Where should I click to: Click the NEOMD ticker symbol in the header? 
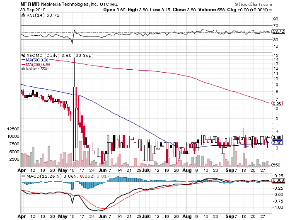tap(30, 4)
